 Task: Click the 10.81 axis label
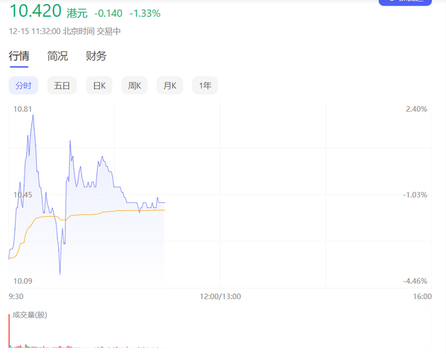[x=23, y=109]
